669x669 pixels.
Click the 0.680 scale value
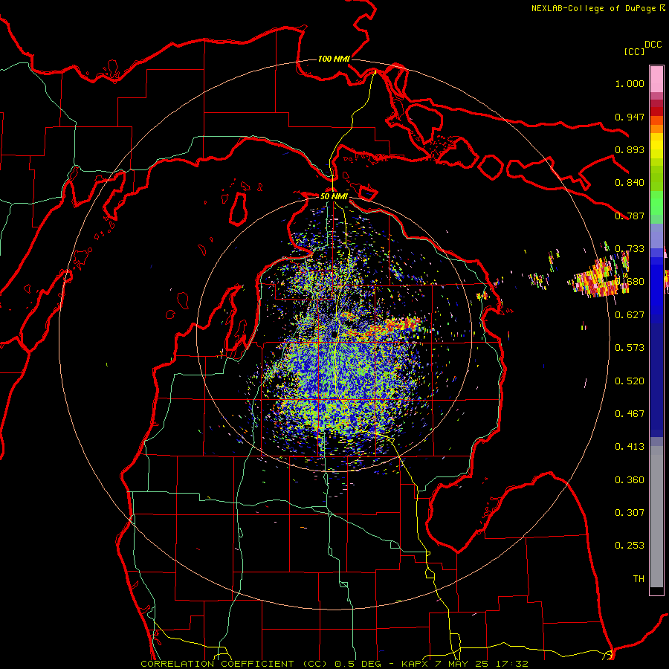tap(630, 282)
